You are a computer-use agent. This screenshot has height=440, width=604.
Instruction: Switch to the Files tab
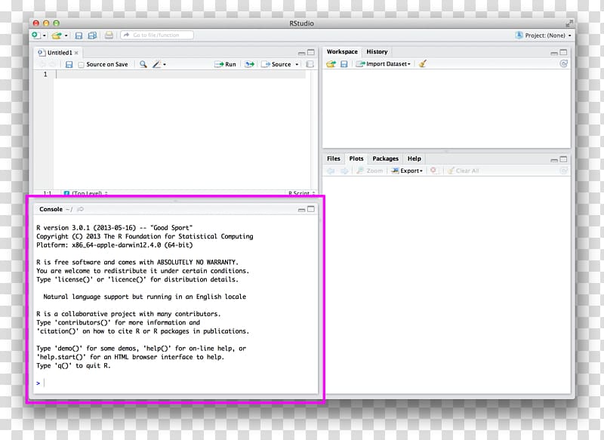[334, 158]
